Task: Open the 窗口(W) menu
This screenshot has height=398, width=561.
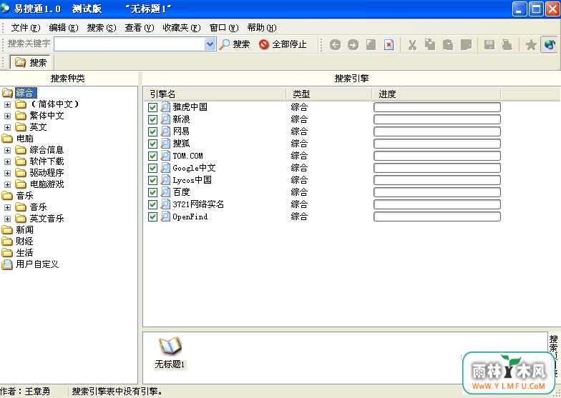Action: tap(224, 27)
